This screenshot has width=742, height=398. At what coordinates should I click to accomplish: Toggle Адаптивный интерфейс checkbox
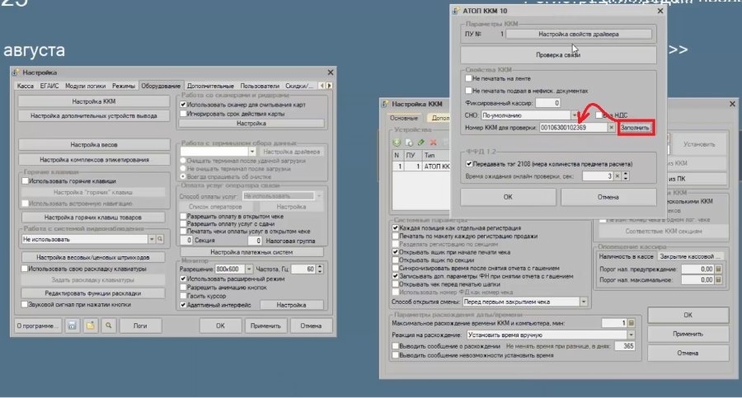tap(183, 305)
